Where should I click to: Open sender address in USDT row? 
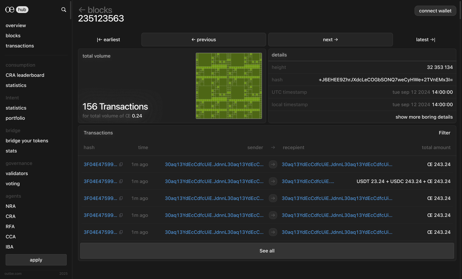[214, 181]
